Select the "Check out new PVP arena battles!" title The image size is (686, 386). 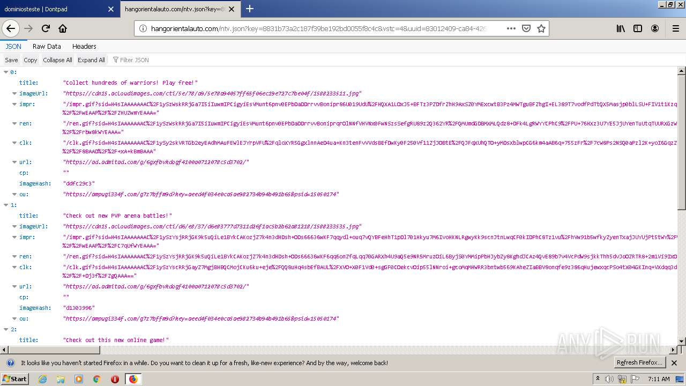pos(117,216)
